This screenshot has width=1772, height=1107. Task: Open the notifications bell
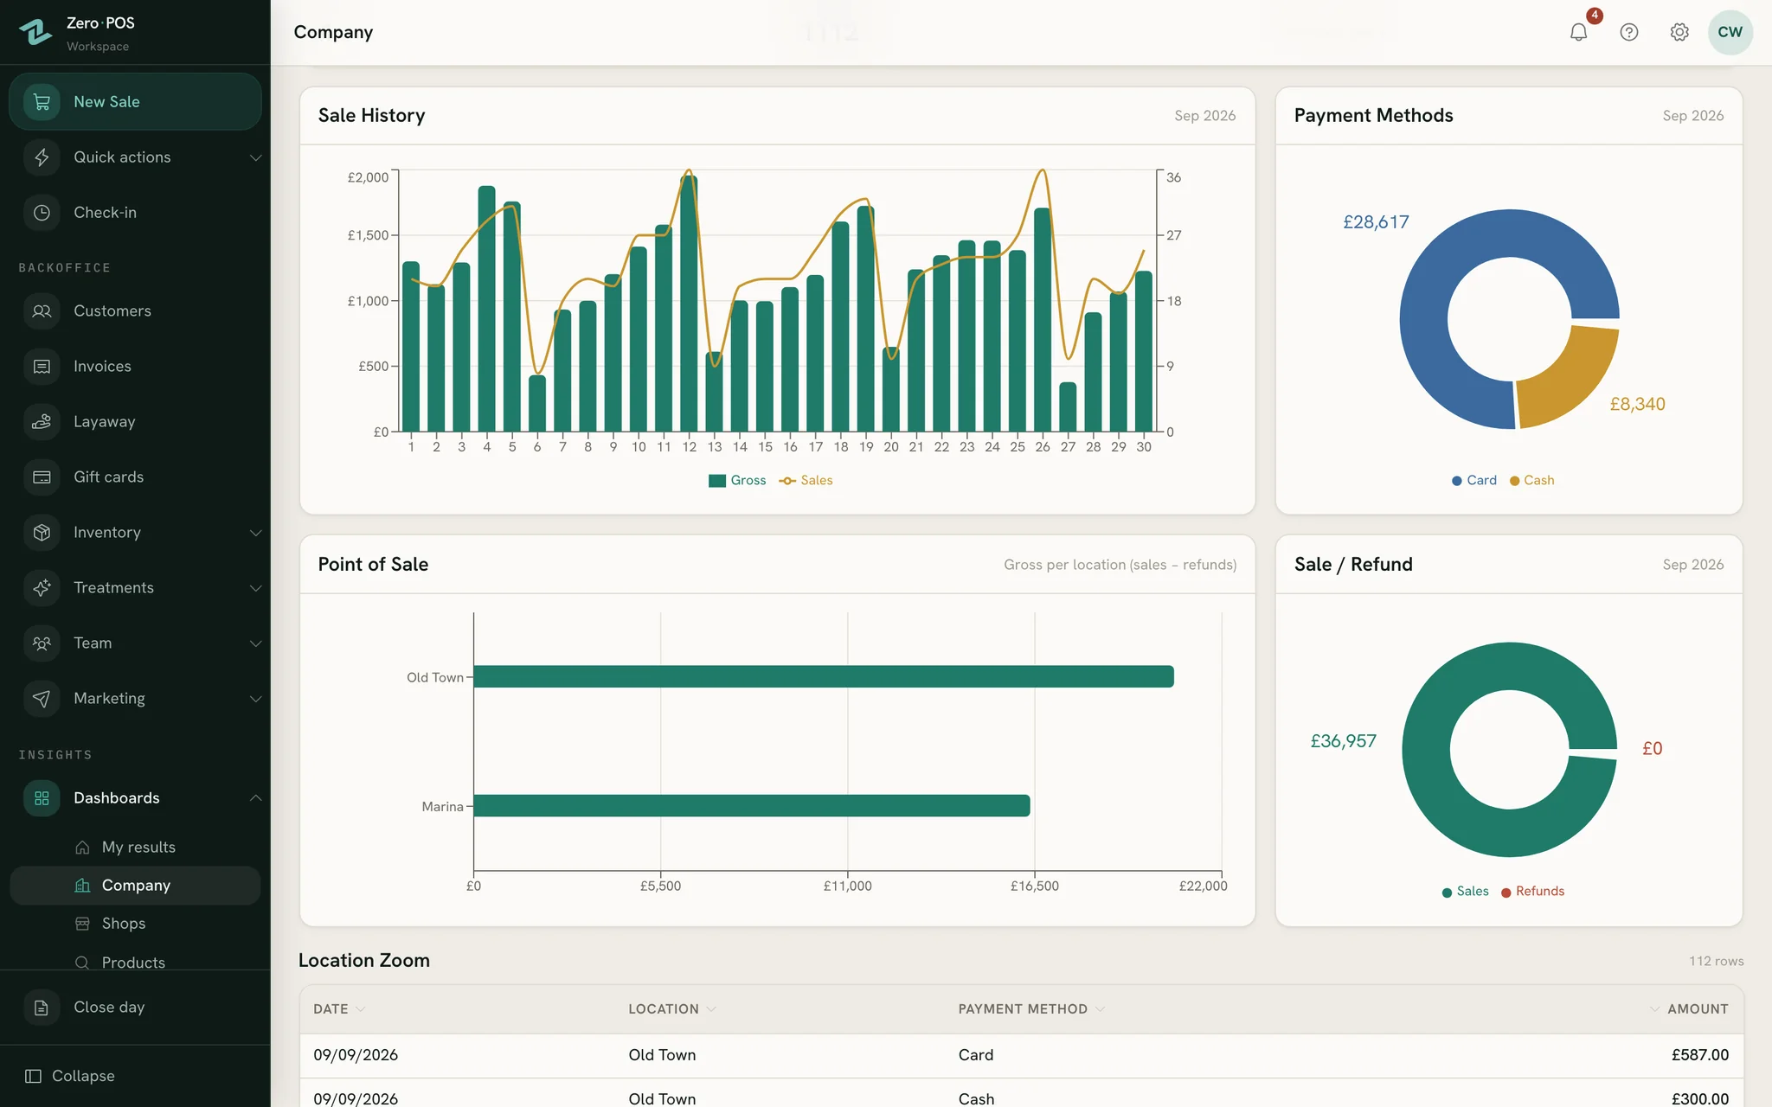tap(1578, 32)
